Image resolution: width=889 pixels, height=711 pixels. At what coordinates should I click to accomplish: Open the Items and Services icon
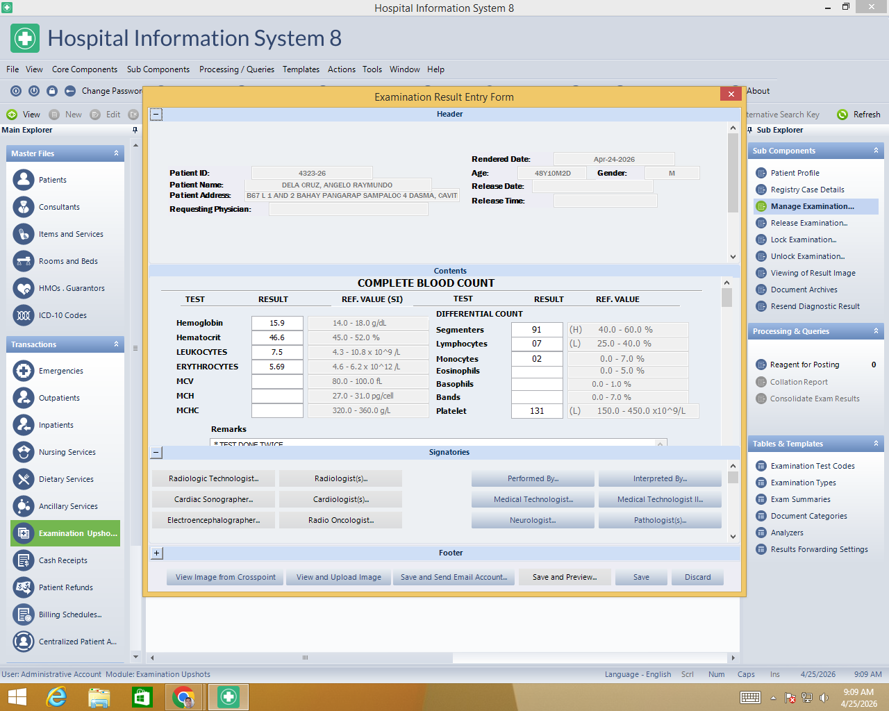pos(24,234)
